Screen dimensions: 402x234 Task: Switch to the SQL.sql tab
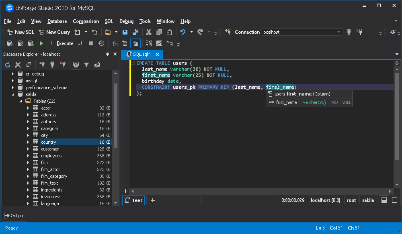coord(142,54)
